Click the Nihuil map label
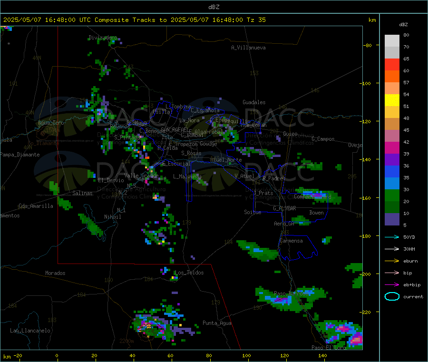The width and height of the screenshot is (428, 362). point(113,217)
